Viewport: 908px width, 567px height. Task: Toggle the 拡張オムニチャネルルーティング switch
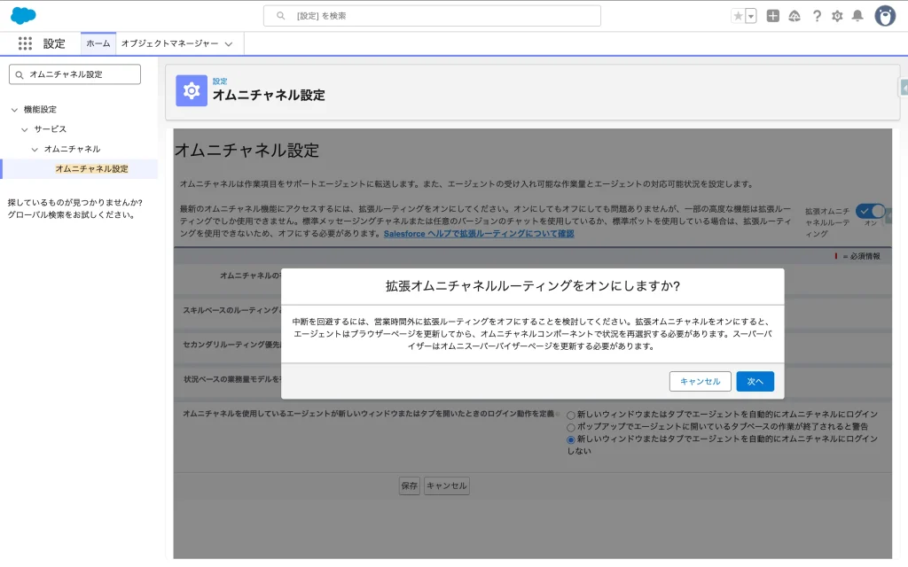(x=870, y=211)
